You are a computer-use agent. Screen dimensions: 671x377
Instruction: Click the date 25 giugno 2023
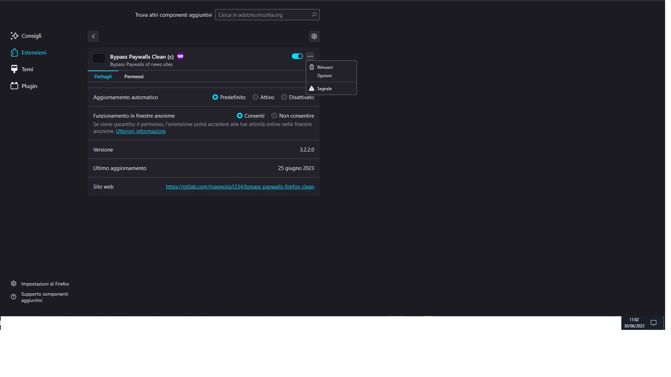(296, 168)
